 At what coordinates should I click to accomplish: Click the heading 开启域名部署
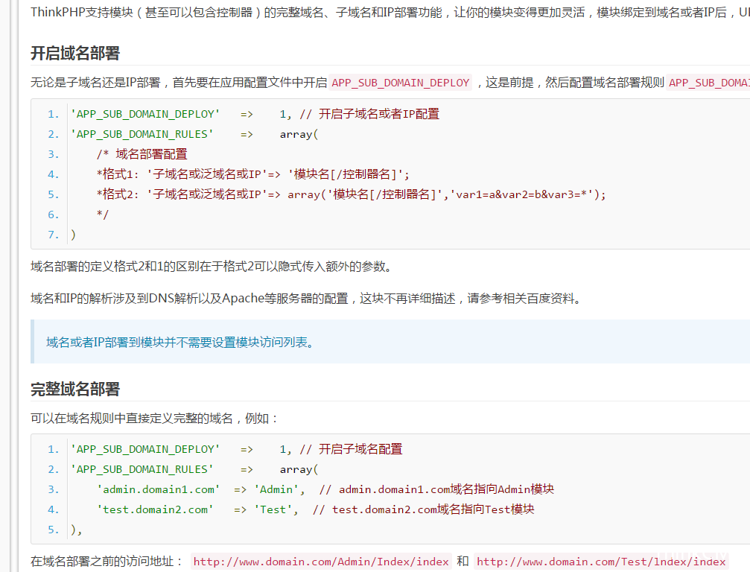(75, 53)
